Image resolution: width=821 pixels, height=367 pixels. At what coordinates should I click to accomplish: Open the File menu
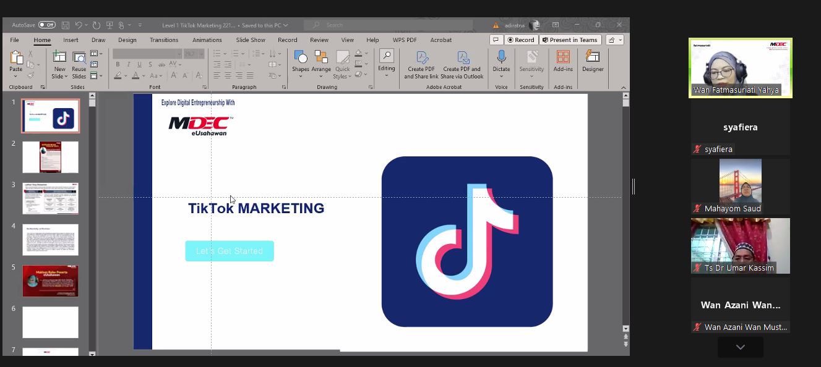click(14, 40)
